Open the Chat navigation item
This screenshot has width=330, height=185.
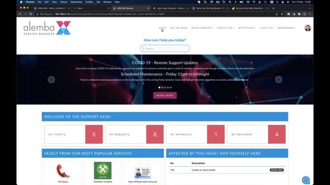click(267, 28)
